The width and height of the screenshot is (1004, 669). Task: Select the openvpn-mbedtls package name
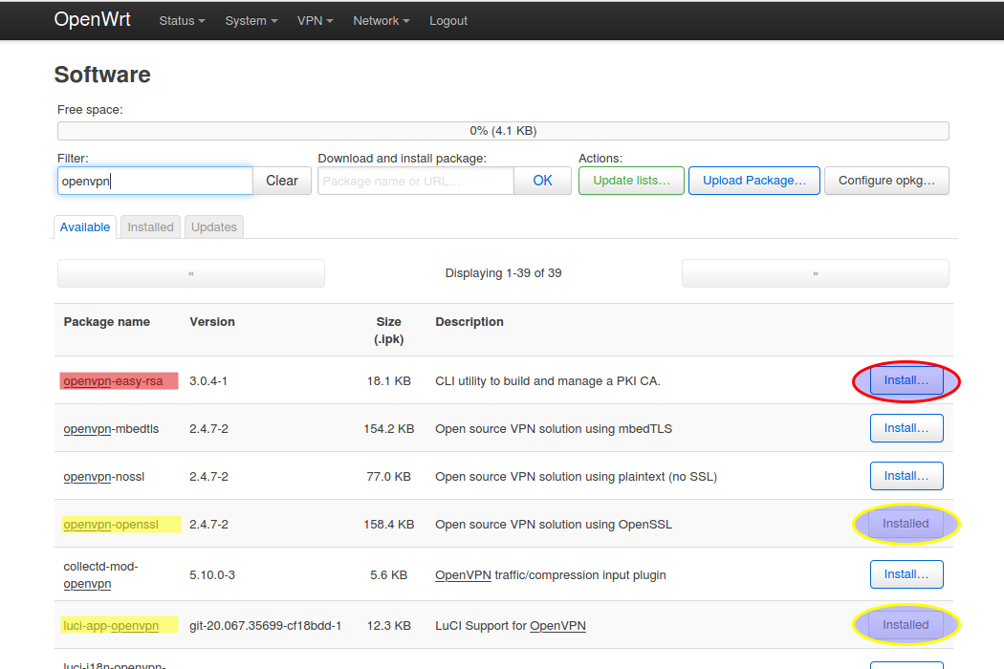click(x=112, y=429)
